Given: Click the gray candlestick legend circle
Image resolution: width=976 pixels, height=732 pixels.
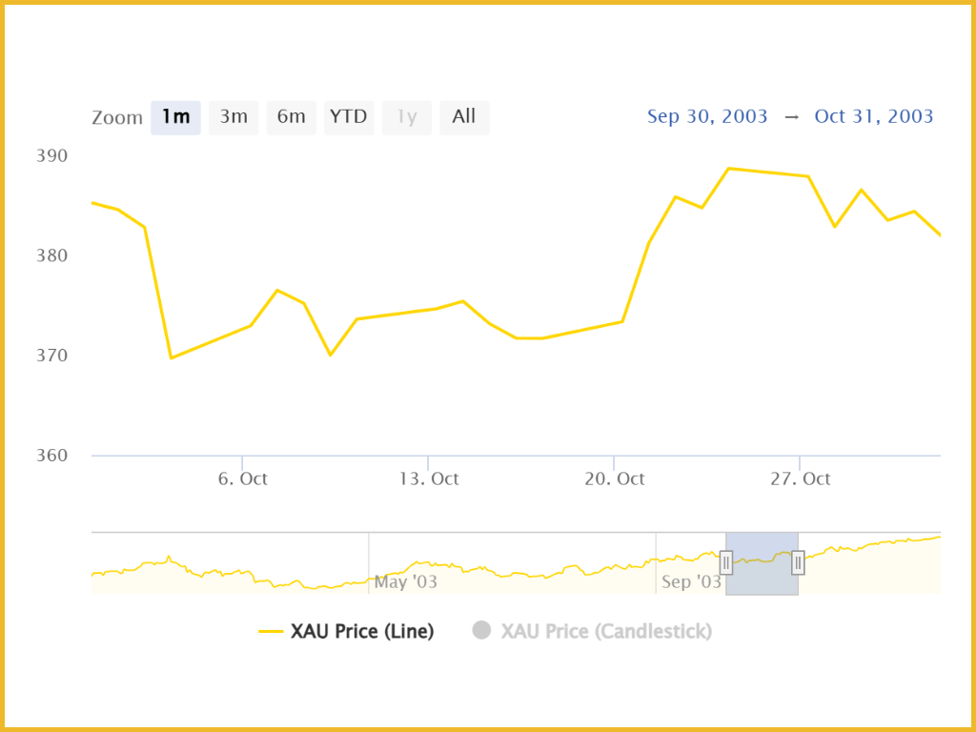Looking at the screenshot, I should point(481,631).
